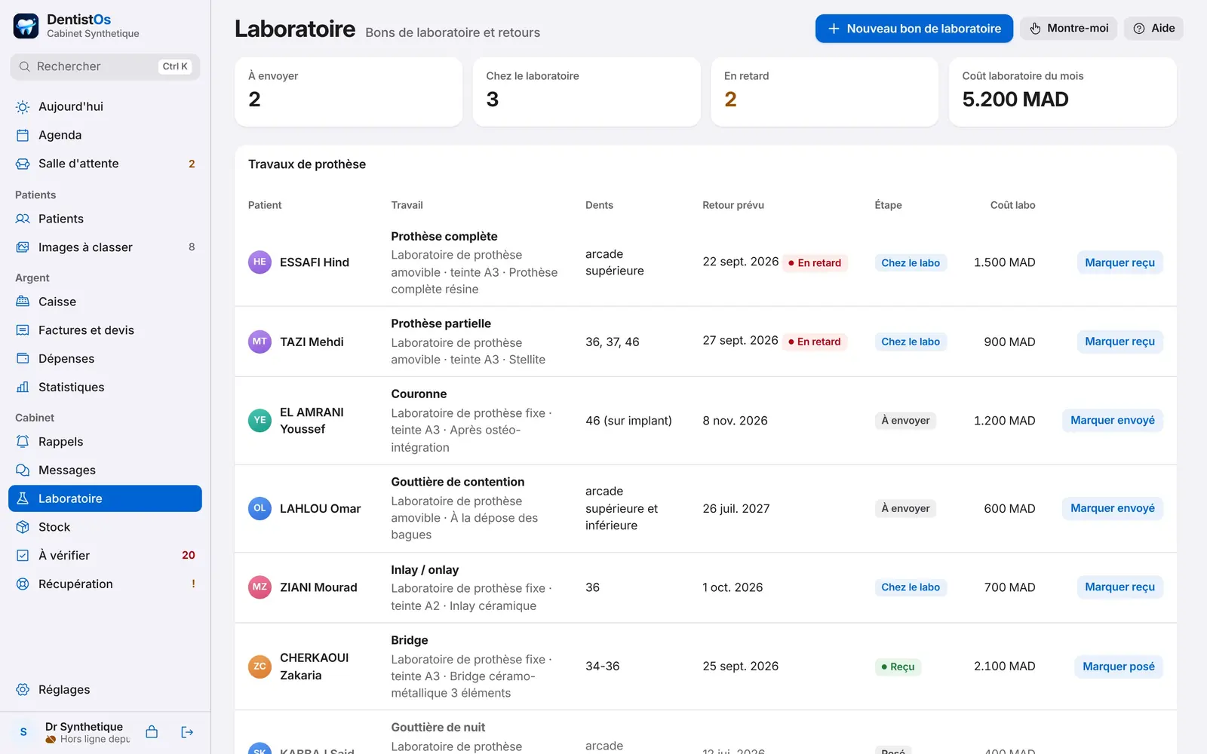Click EL AMRANI Youssef avatar YE

pos(260,421)
